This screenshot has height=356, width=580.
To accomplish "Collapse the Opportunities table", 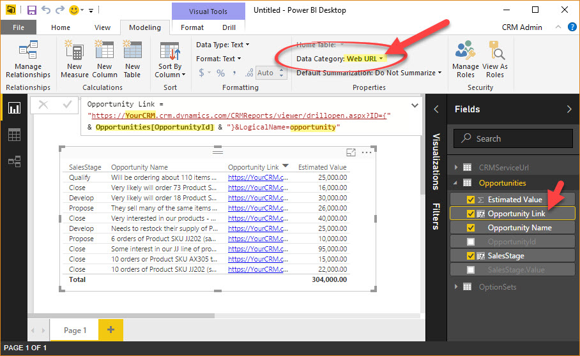I will tap(455, 183).
